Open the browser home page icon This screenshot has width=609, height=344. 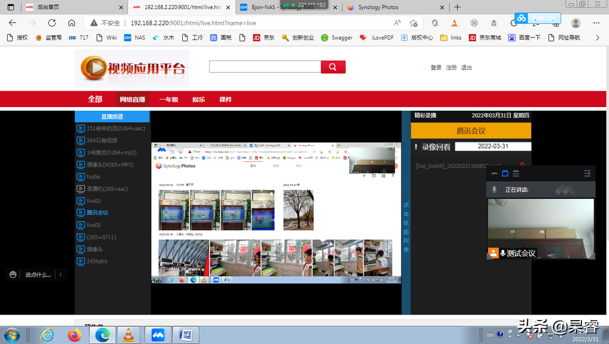(x=72, y=23)
